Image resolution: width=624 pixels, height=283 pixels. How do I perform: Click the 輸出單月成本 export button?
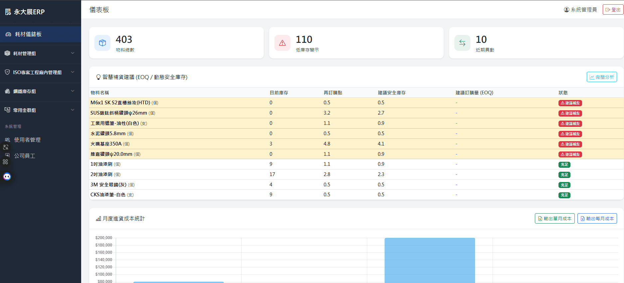pos(555,219)
